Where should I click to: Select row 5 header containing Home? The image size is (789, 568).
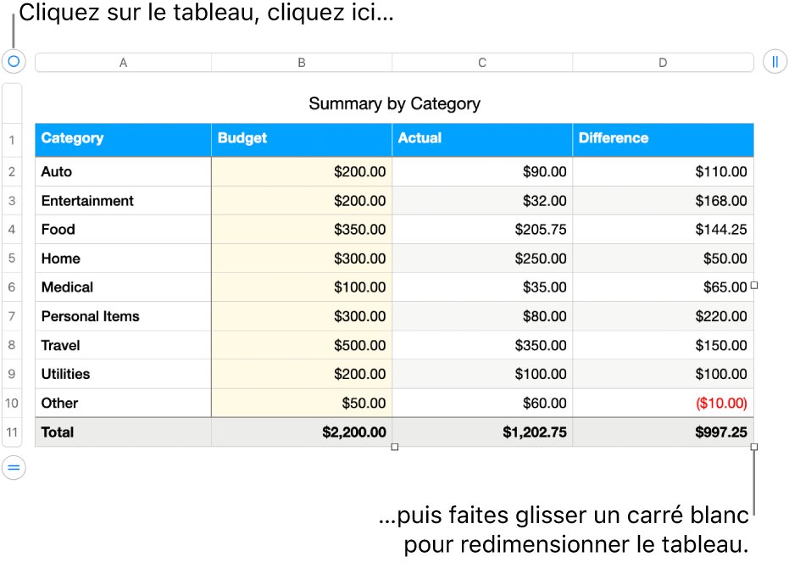point(13,258)
